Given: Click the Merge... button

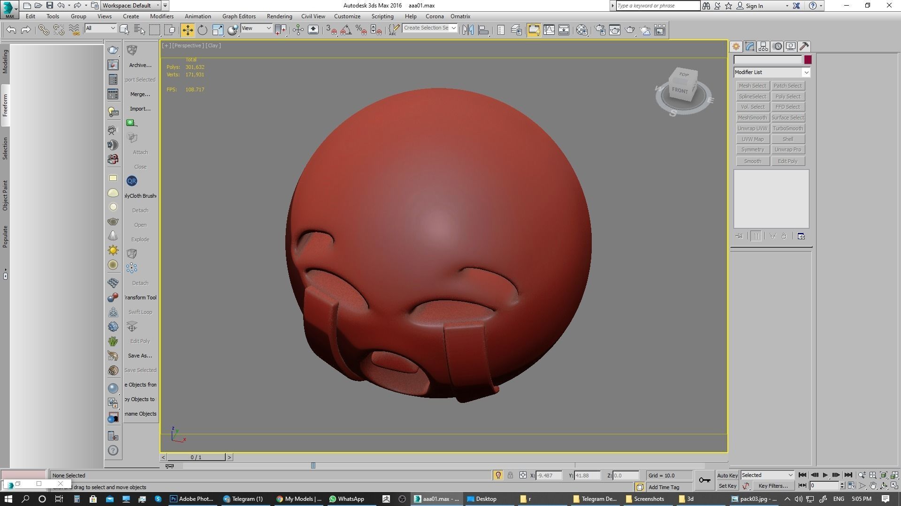Looking at the screenshot, I should 140,94.
